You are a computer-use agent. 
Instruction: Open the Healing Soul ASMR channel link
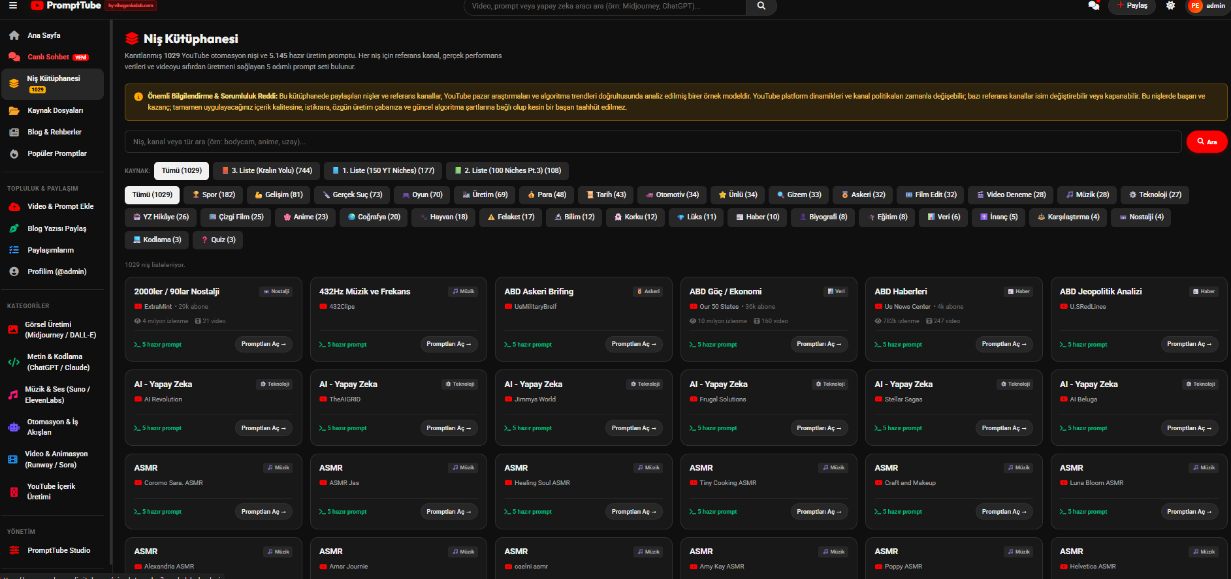pos(542,483)
